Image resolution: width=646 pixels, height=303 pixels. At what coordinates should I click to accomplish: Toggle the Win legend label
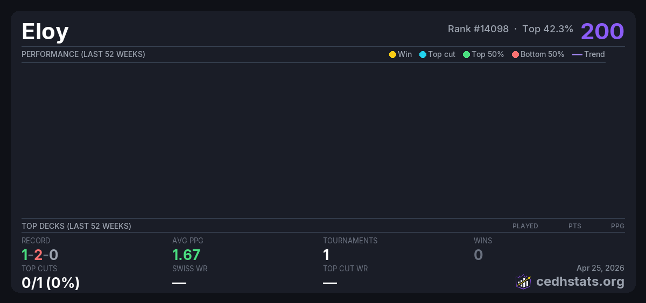405,54
